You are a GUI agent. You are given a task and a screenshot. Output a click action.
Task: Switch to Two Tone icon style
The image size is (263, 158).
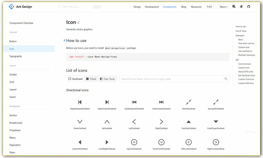pos(107,79)
